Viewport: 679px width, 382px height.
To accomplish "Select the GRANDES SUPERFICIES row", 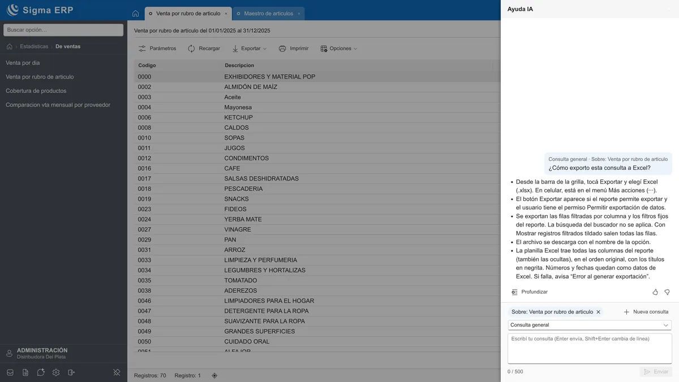I will coord(317,331).
